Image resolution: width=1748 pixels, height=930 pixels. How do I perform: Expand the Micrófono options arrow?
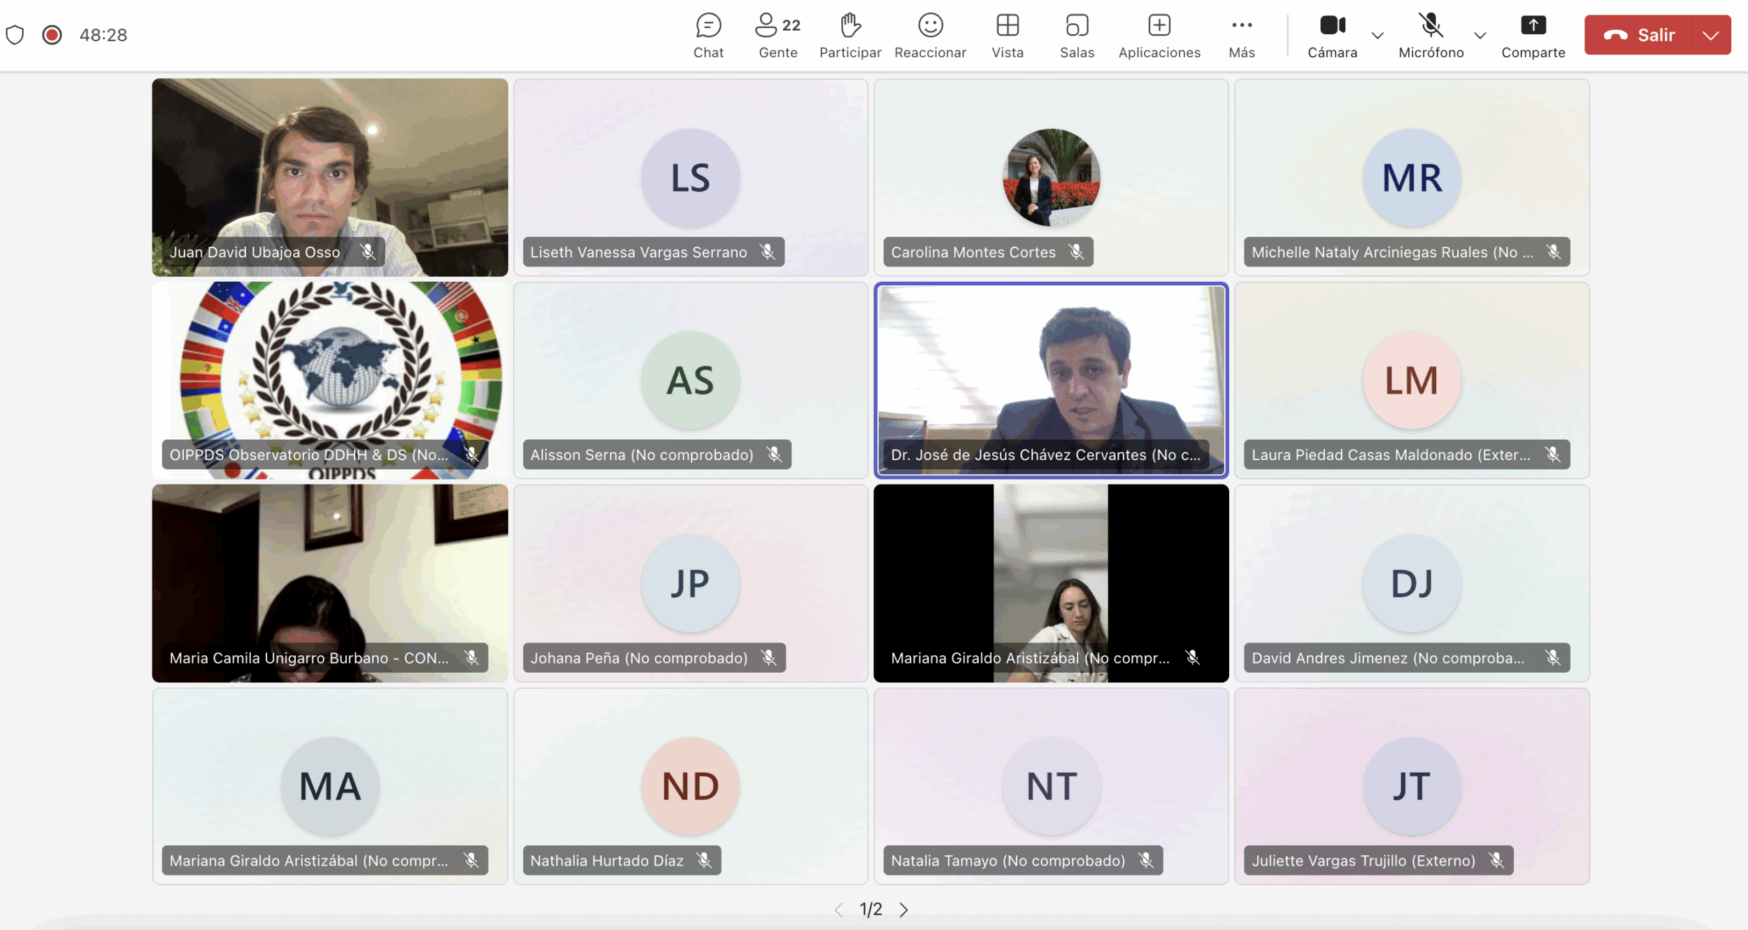coord(1480,35)
